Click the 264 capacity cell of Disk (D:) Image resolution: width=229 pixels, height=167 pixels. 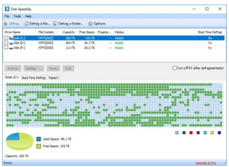coord(70,43)
